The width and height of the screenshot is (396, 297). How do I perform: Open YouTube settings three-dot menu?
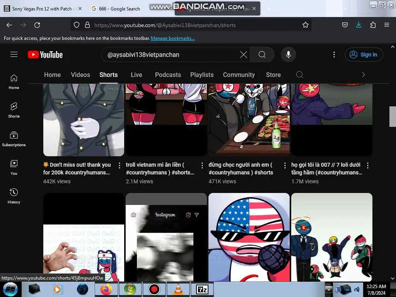point(334,55)
